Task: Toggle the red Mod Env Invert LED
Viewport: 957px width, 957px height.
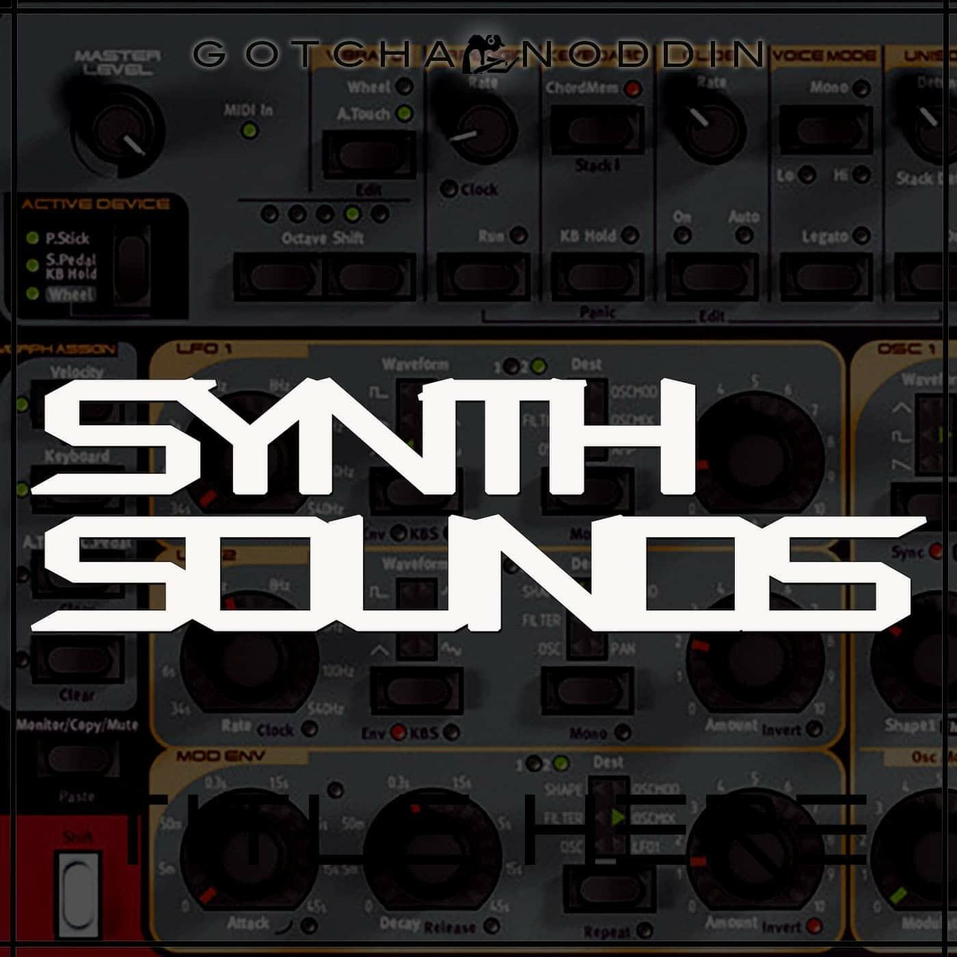Action: 814,926
